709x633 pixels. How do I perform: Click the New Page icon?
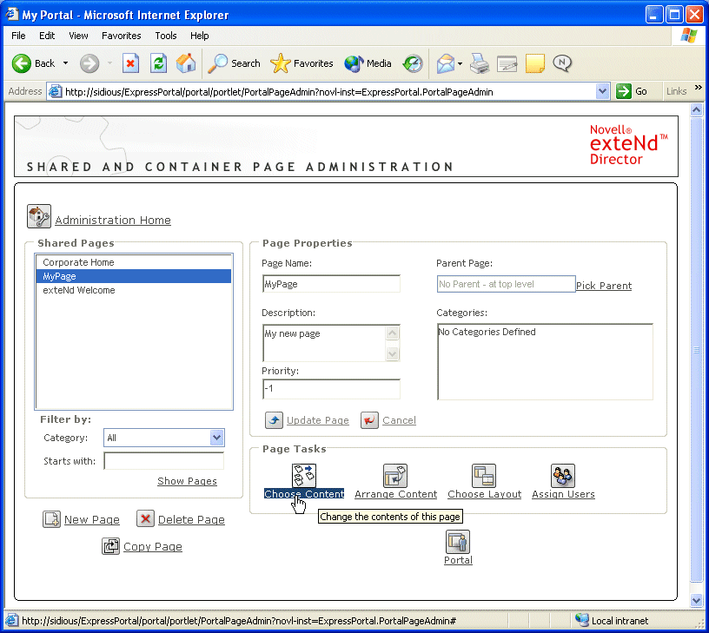pos(51,519)
